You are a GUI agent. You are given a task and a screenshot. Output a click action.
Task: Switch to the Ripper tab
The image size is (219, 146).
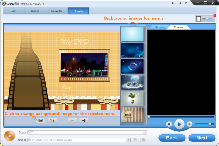pyautogui.click(x=35, y=11)
